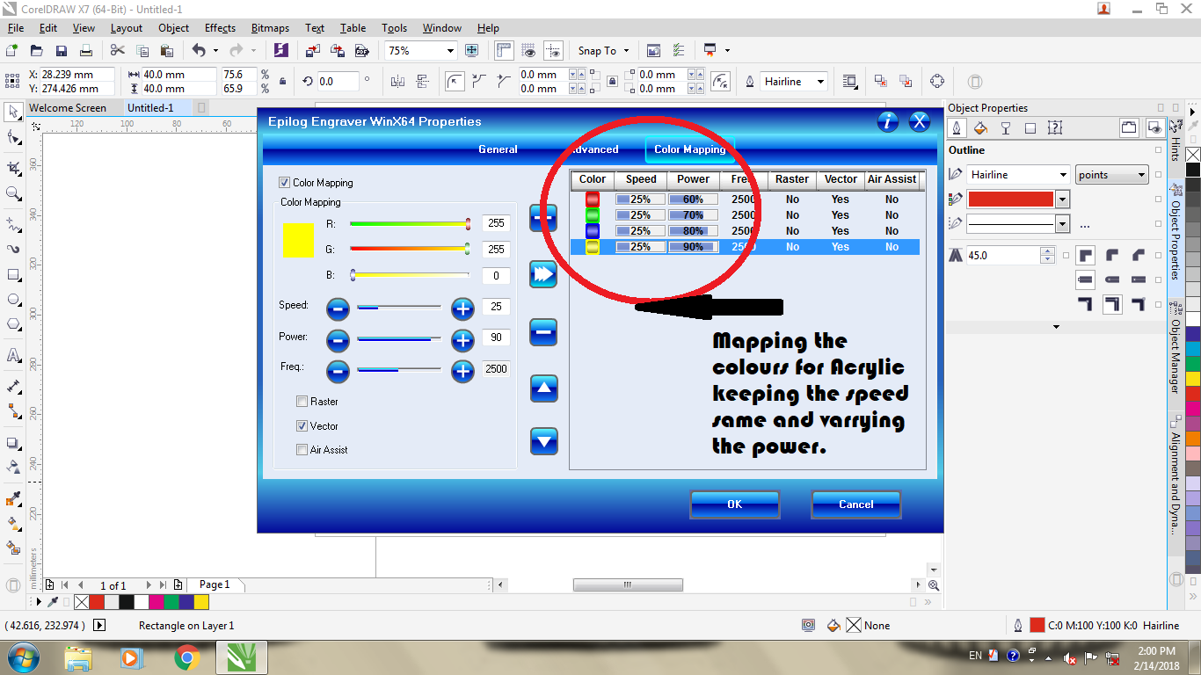Screen dimensions: 1201x675
Task: Click the Windows Start button
Action: (x=23, y=657)
